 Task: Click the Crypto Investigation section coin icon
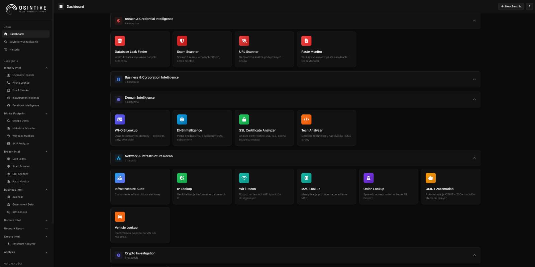point(118,255)
